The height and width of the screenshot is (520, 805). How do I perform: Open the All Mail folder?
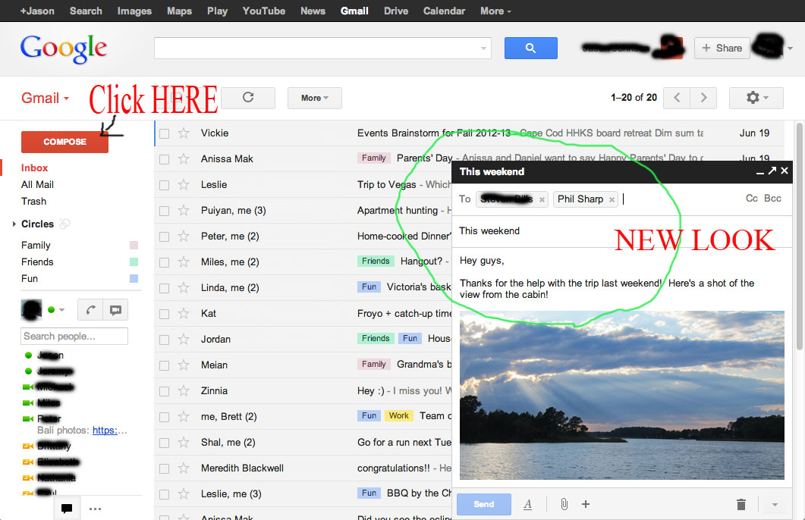pos(37,185)
